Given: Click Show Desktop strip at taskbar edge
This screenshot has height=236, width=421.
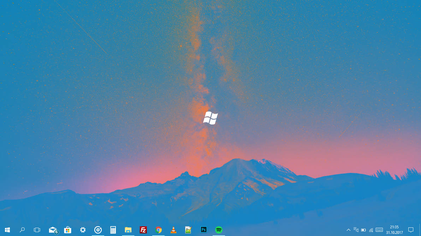Looking at the screenshot, I should point(420,230).
